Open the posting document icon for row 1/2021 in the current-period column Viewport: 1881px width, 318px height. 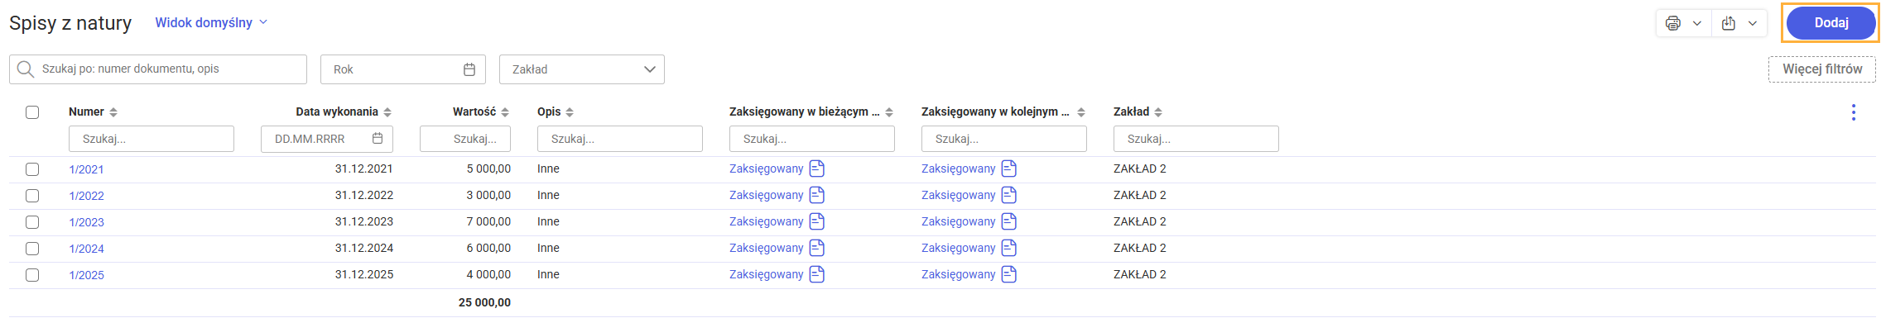pos(817,168)
